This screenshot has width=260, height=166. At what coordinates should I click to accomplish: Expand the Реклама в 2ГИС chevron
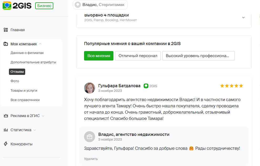pos(43,116)
